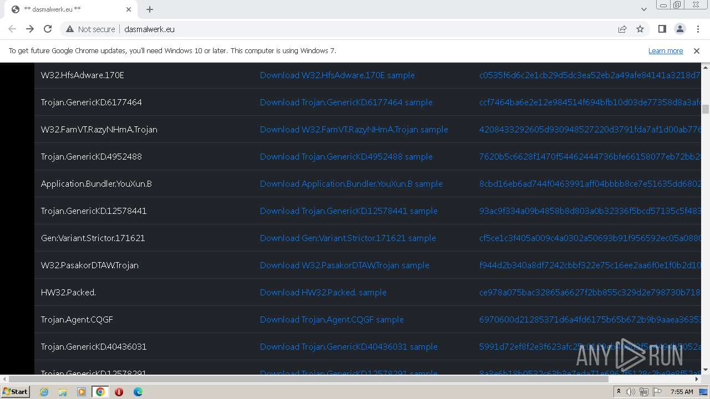Click the horizontal scrollbar right arrow
Image resolution: width=710 pixels, height=399 pixels.
tap(697, 379)
